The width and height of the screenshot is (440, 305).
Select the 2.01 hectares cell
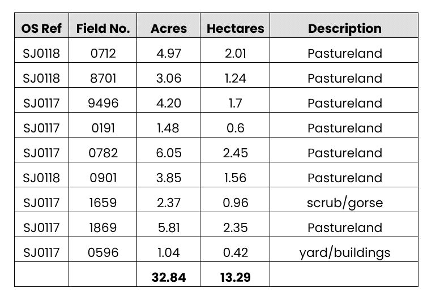(x=235, y=54)
